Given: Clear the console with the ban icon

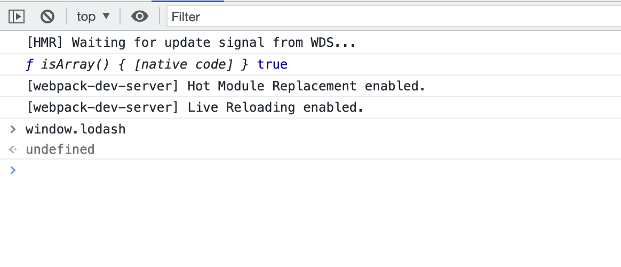Looking at the screenshot, I should pos(47,16).
